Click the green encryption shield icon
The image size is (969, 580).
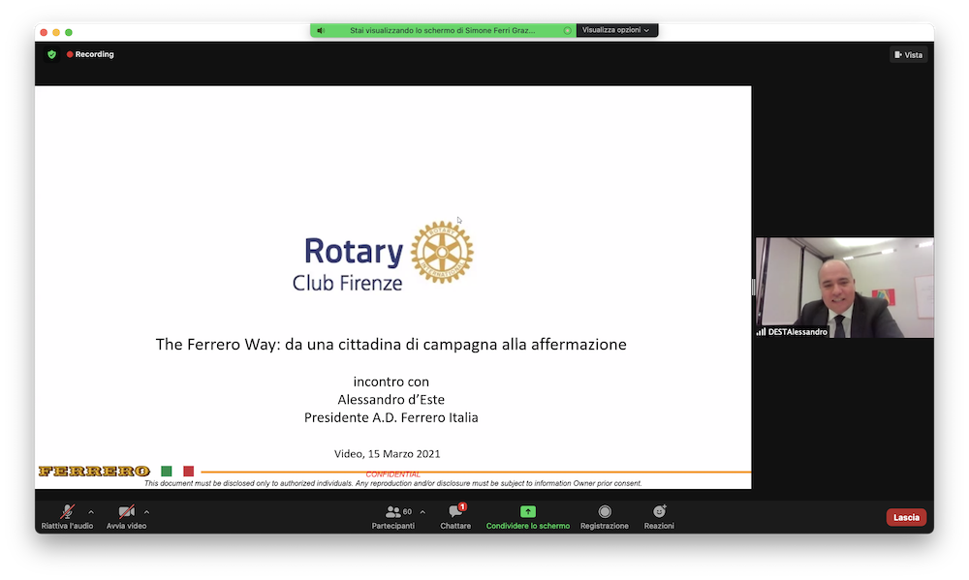click(52, 54)
